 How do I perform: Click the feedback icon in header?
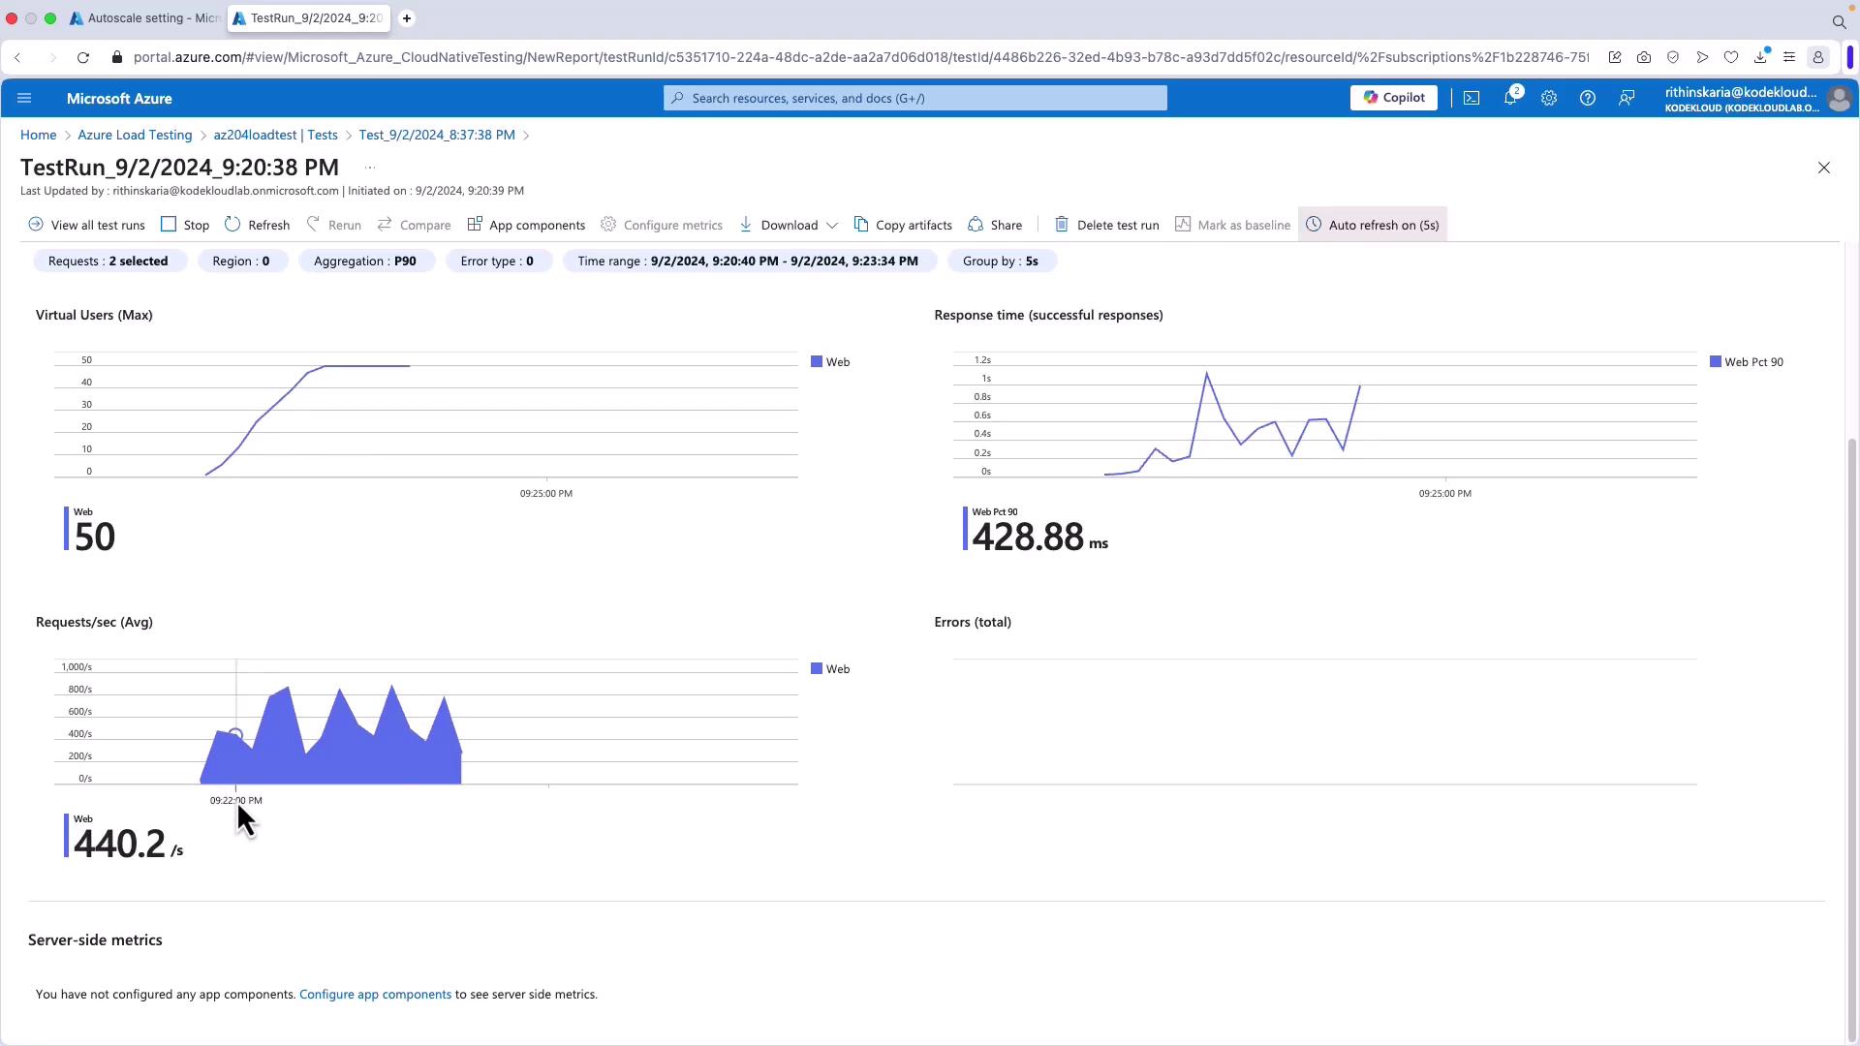[x=1627, y=98]
